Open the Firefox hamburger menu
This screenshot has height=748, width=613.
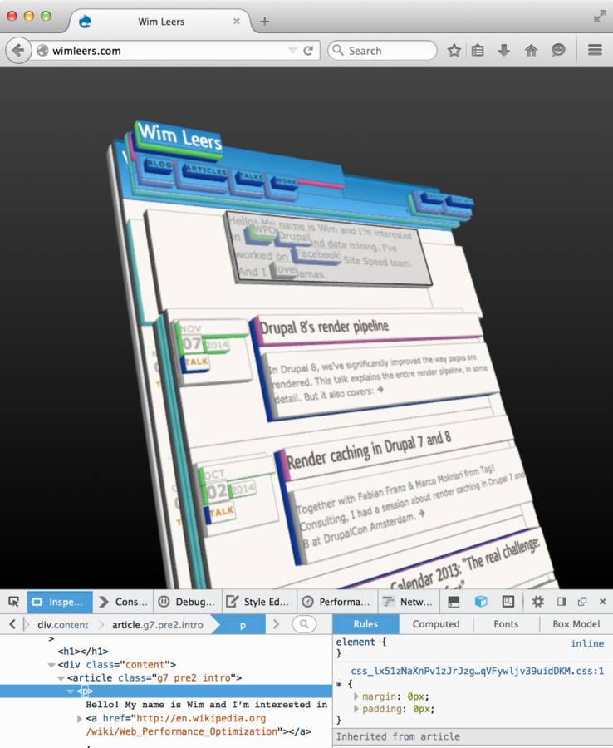tap(595, 50)
